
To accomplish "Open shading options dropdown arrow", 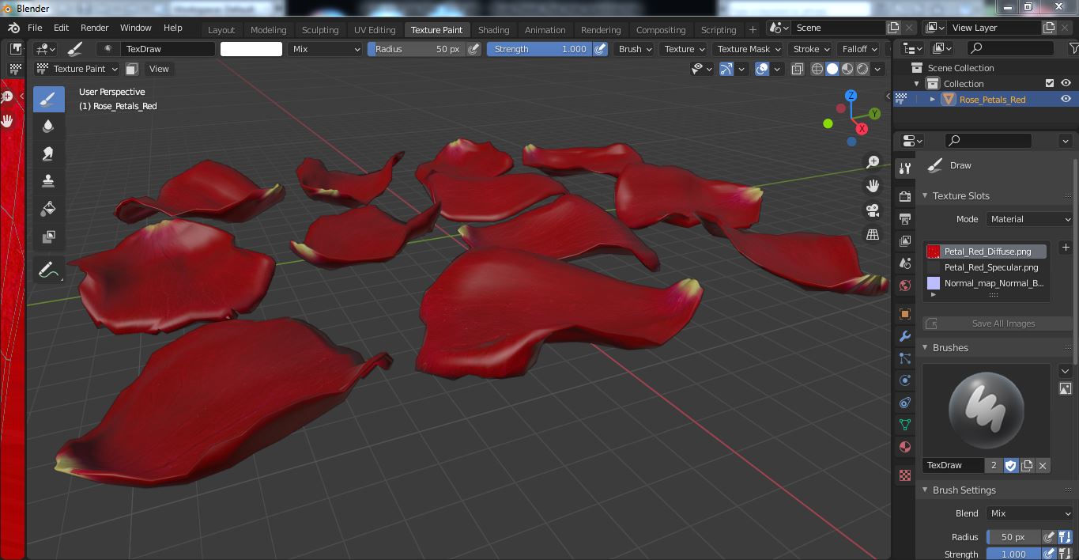I will [x=878, y=69].
